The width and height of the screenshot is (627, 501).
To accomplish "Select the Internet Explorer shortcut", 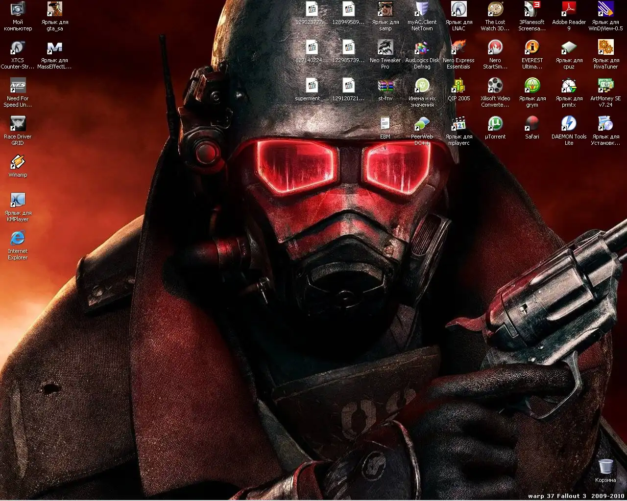I will click(18, 239).
